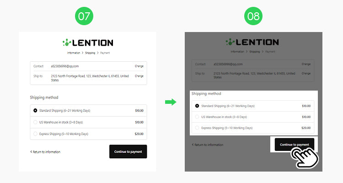Click the LENTION logo in step 08 panel
Viewport: 343px width, 183px height.
[x=253, y=42]
